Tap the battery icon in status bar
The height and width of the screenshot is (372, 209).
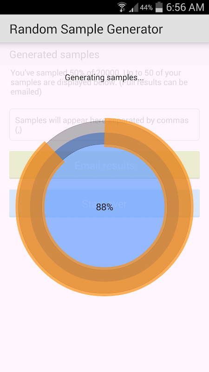coord(159,7)
